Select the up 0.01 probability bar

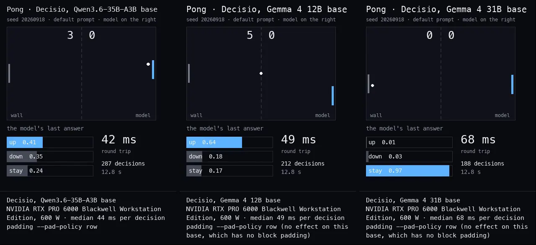pos(409,142)
